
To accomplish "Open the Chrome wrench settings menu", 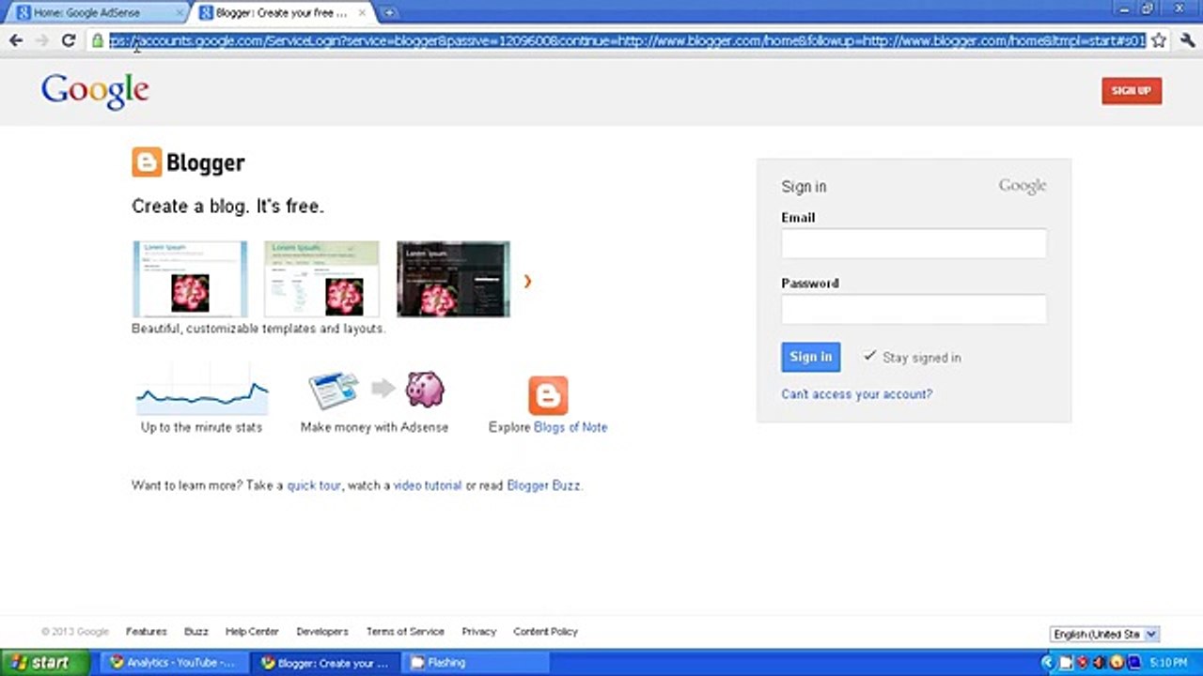I will coord(1186,40).
